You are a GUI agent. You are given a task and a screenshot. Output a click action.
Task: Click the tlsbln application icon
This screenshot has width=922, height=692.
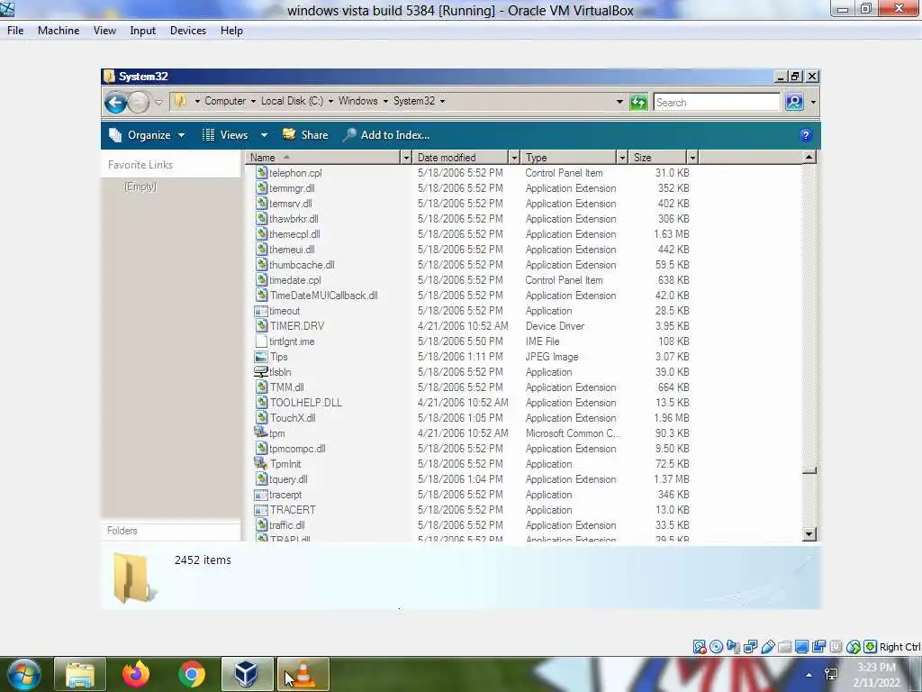[x=261, y=372]
